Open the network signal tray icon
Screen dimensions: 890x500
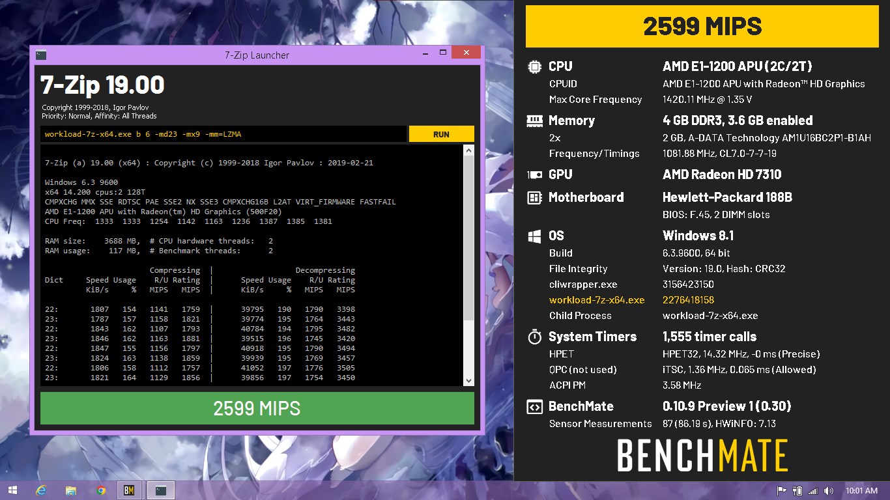click(812, 490)
